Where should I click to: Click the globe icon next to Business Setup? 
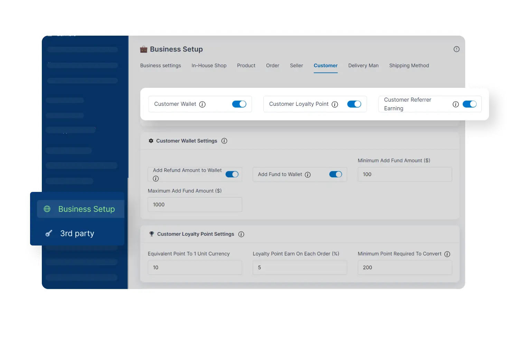point(47,209)
